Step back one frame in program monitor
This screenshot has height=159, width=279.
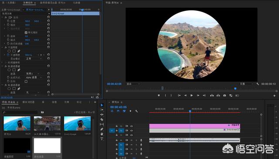tap(185, 96)
